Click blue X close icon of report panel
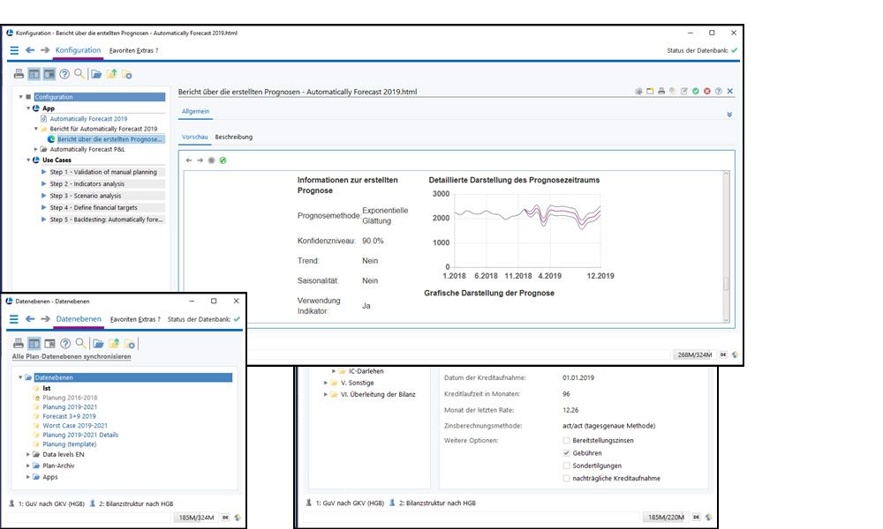The width and height of the screenshot is (883, 529). [x=730, y=91]
